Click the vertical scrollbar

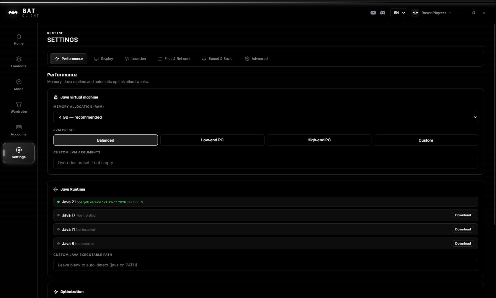pyautogui.click(x=495, y=124)
